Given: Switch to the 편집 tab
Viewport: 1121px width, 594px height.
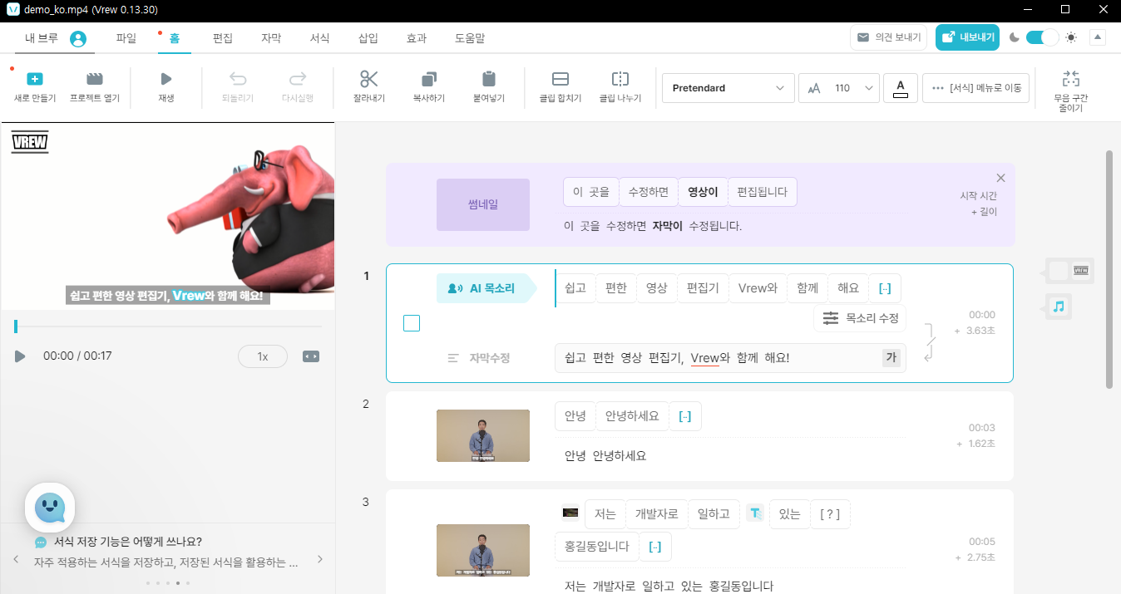Looking at the screenshot, I should point(223,38).
